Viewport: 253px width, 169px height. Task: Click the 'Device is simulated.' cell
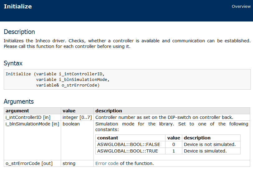tap(211, 151)
